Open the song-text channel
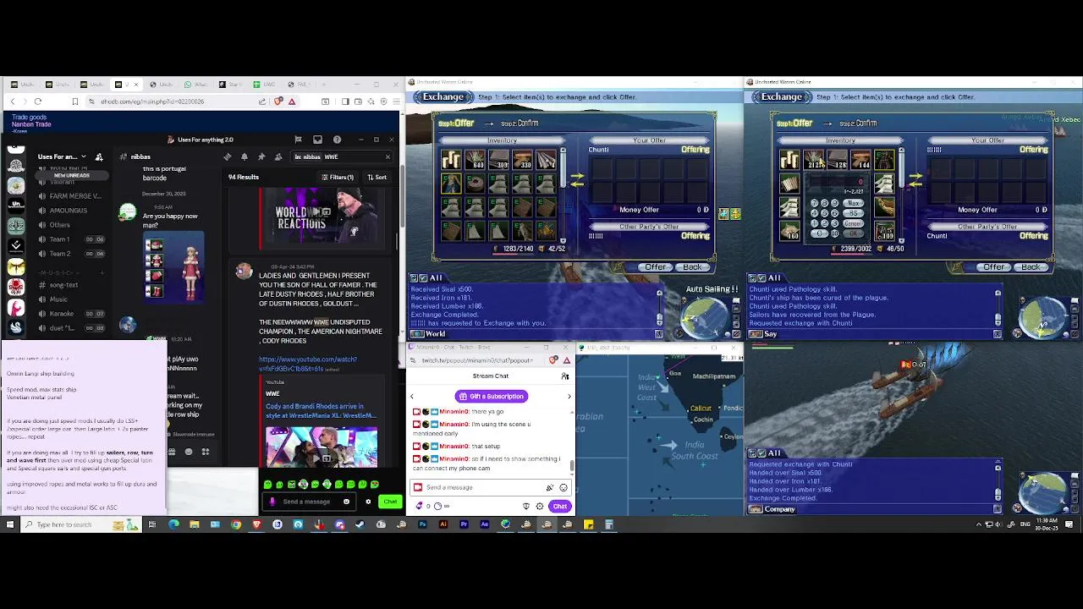This screenshot has width=1083, height=609. tap(72, 285)
